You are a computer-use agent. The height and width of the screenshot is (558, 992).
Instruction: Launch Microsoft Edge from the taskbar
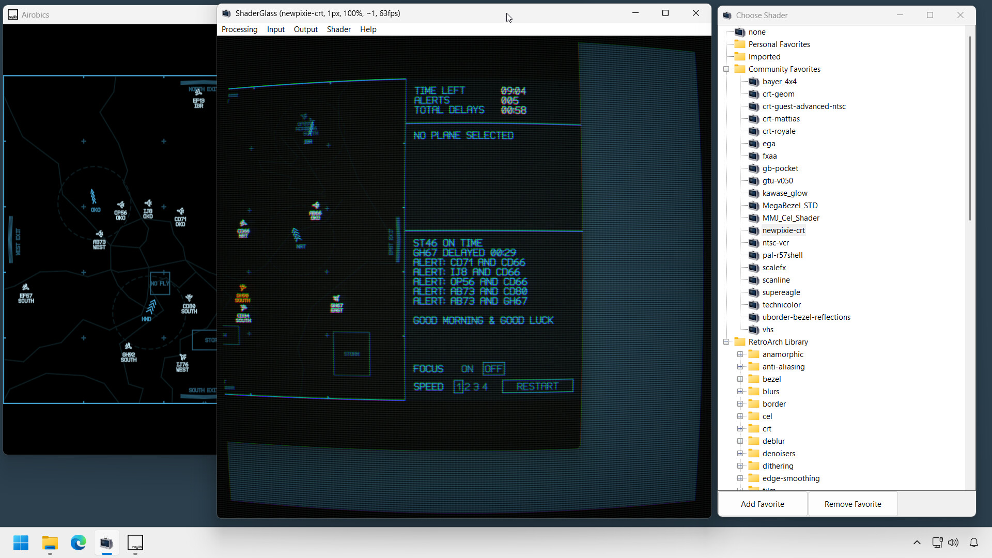point(78,542)
